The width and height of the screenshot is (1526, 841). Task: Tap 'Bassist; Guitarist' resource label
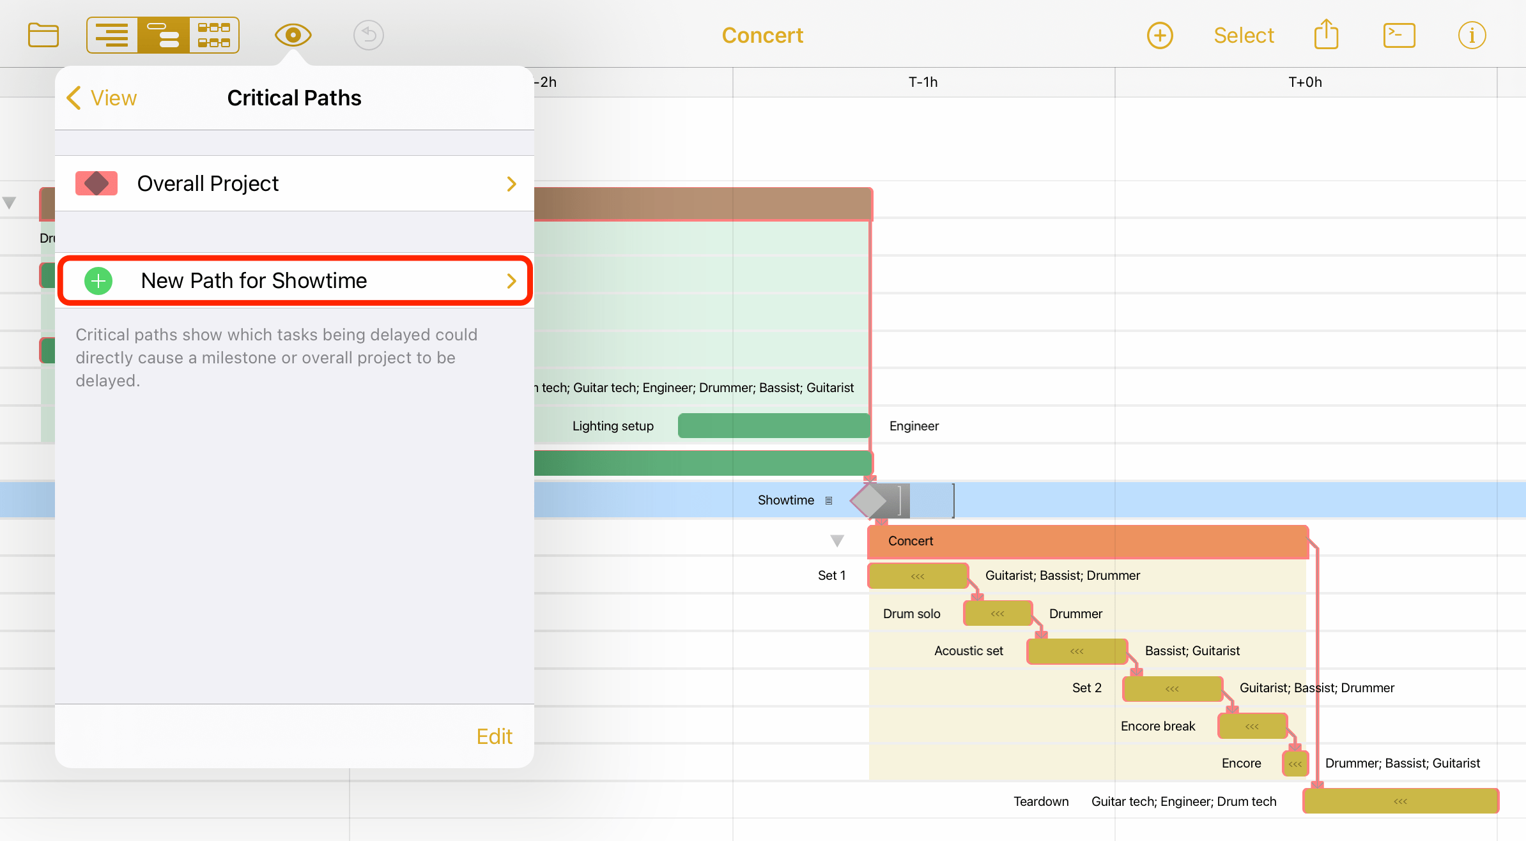coord(1192,651)
